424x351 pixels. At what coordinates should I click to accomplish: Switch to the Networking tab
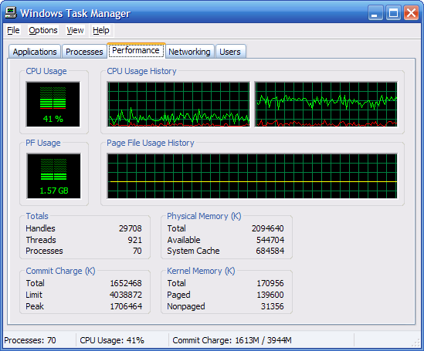coord(189,52)
